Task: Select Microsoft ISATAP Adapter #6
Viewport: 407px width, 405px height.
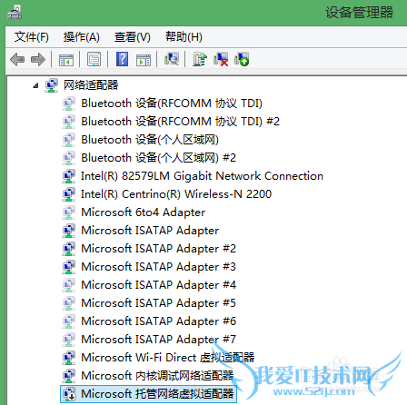Action: point(158,321)
